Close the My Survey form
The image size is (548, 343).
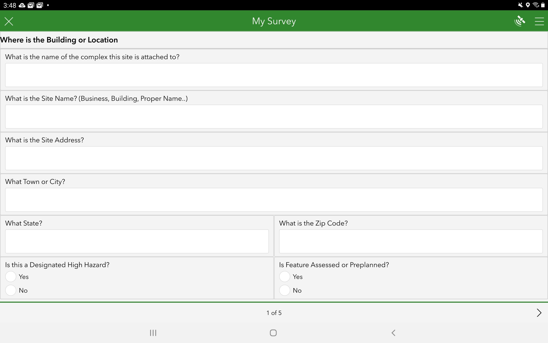[x=9, y=21]
